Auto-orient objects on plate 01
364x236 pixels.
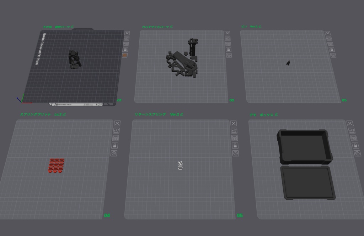pyautogui.click(x=127, y=38)
